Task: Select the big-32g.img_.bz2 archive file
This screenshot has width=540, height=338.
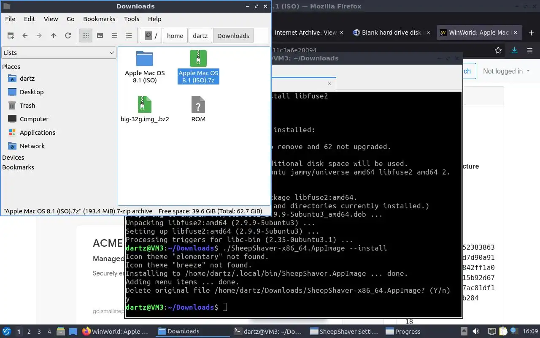Action: click(145, 109)
